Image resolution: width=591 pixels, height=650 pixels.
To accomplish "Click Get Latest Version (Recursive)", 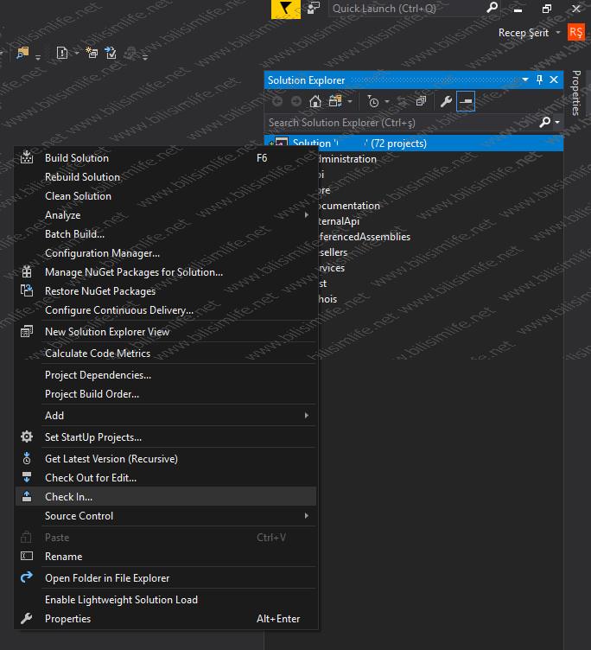I will [x=166, y=459].
